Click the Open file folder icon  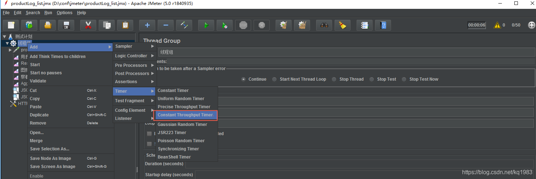tap(48, 25)
